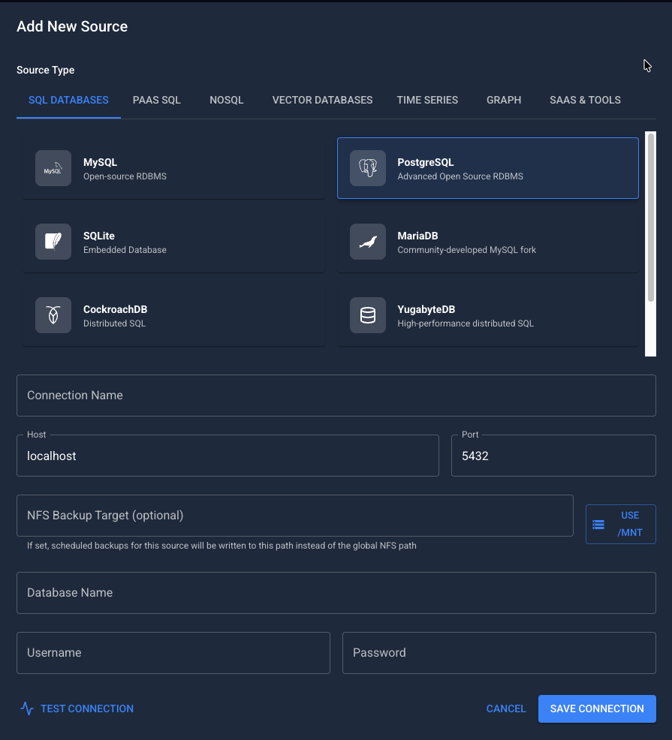The width and height of the screenshot is (672, 740).
Task: Click the storage icon in Use /MNT button
Action: point(598,525)
